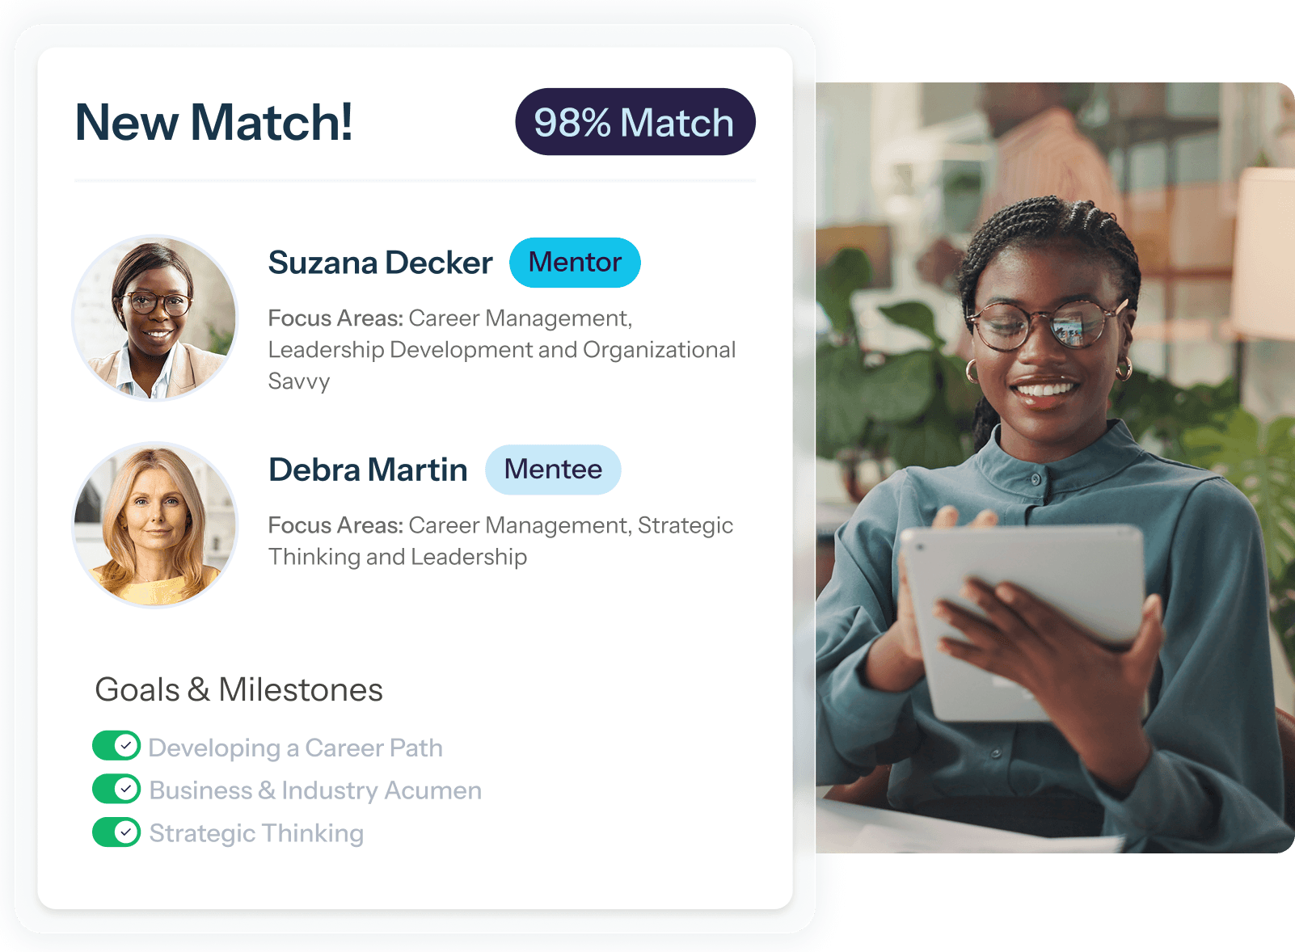
Task: Toggle the Developing a Career Path switch
Action: (x=116, y=746)
